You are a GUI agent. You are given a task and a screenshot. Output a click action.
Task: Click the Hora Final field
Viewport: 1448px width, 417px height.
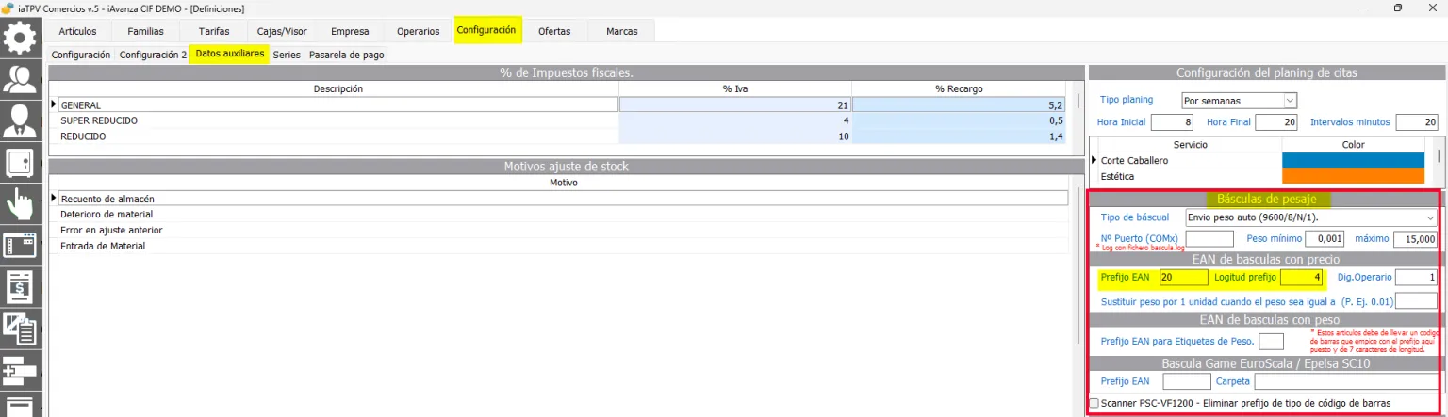point(1276,122)
